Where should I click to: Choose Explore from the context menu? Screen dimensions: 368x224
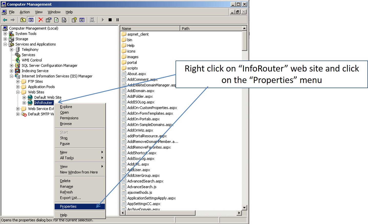80,107
